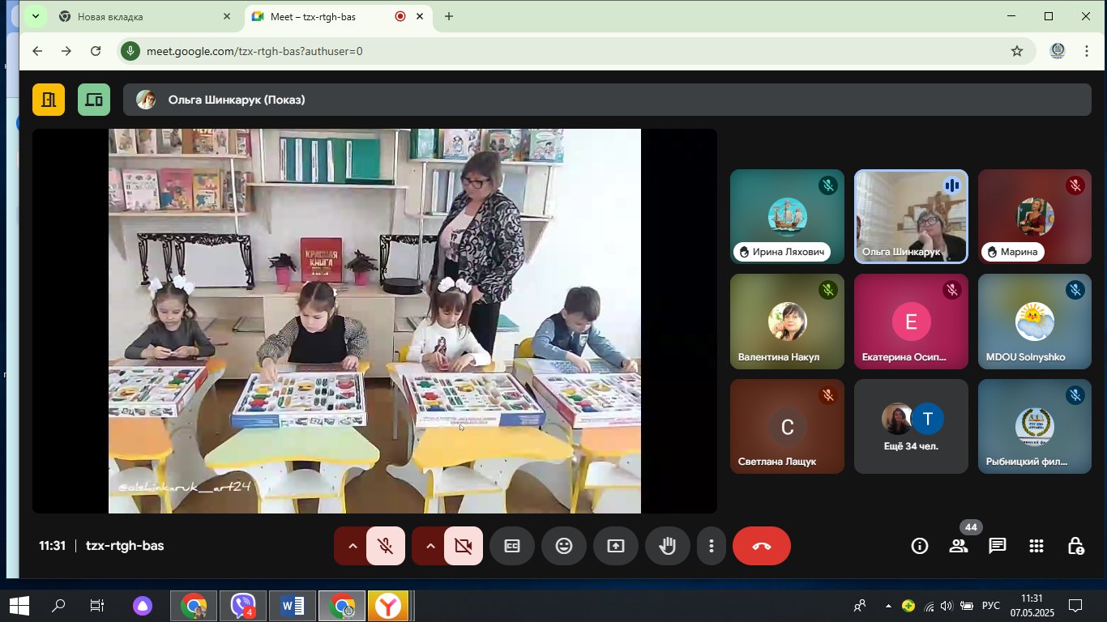The image size is (1107, 622).
Task: Expand the tab search dropdown arrow
Action: pos(36,16)
